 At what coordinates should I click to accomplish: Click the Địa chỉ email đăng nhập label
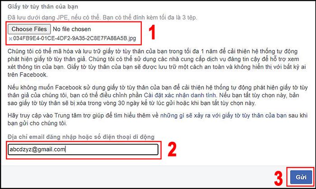click(81, 137)
